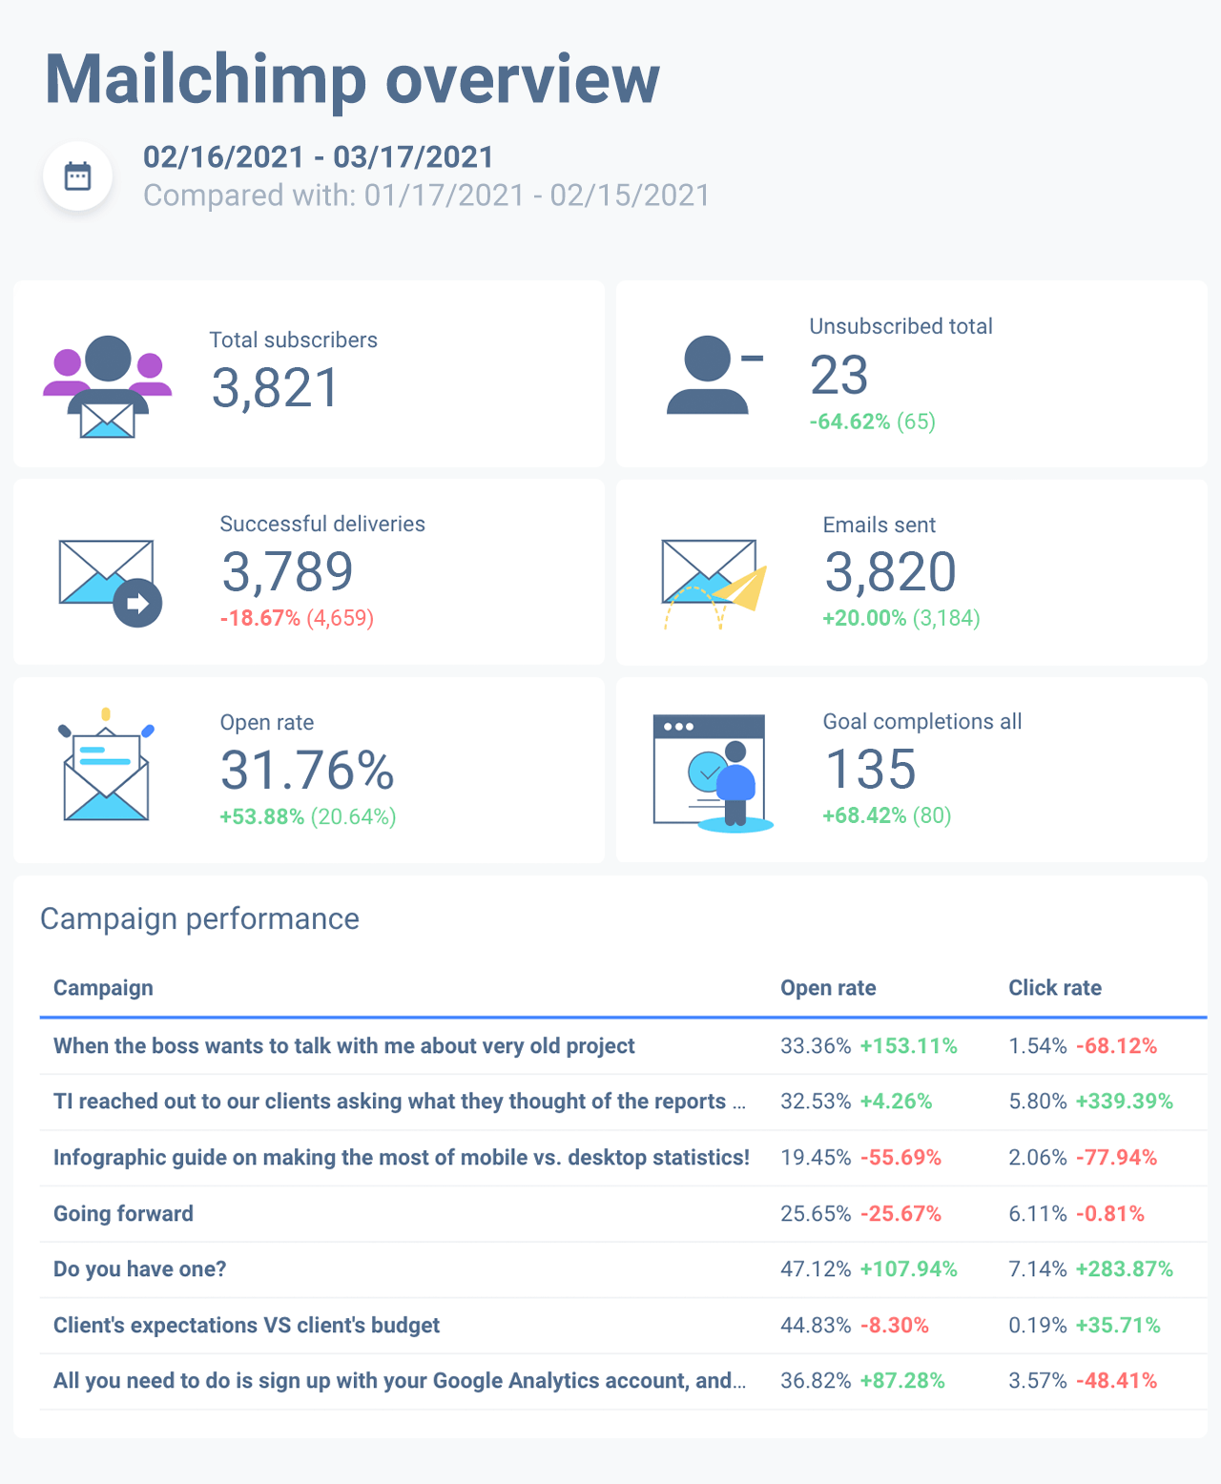The height and width of the screenshot is (1484, 1221).
Task: Click the -8.30% open rate change
Action: [x=895, y=1326]
